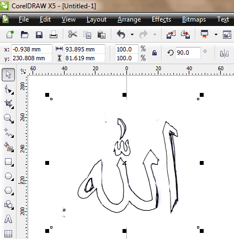Select the Ellipse tool
Viewport: 234px width, 239px height.
[9, 176]
